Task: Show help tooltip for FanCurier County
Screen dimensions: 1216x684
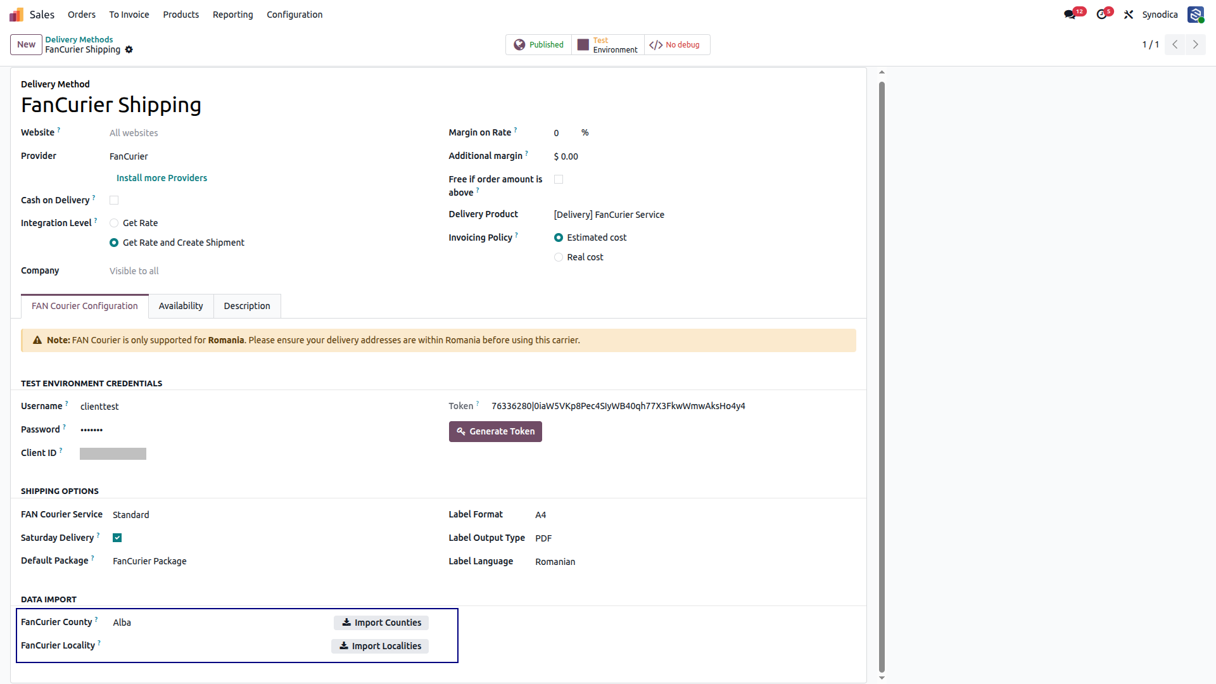Action: click(96, 619)
